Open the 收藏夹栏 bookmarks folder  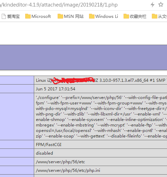(135, 16)
